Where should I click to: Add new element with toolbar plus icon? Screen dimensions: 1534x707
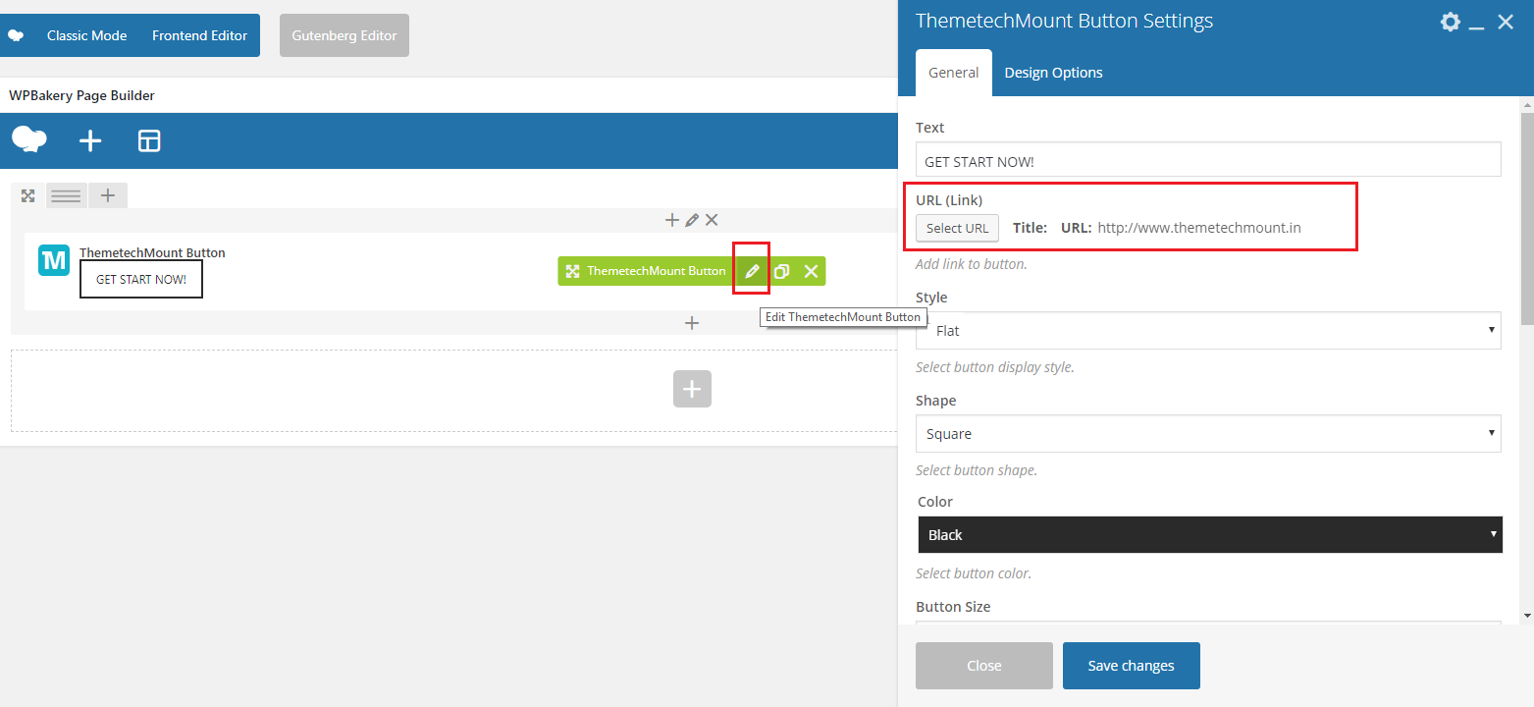tap(90, 141)
